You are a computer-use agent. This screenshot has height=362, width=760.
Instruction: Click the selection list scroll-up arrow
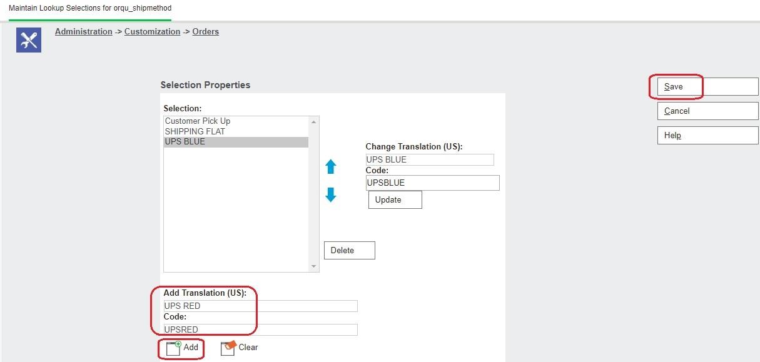coord(314,121)
